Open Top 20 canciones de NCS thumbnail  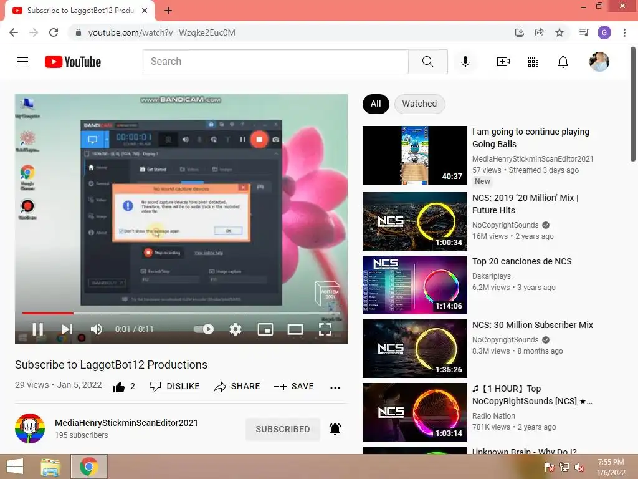(414, 284)
